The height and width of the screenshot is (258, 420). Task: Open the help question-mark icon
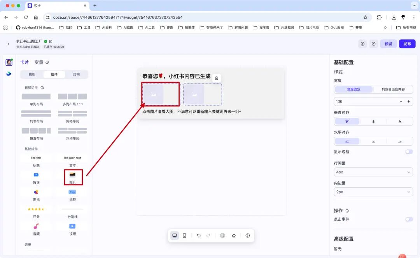[247, 235]
